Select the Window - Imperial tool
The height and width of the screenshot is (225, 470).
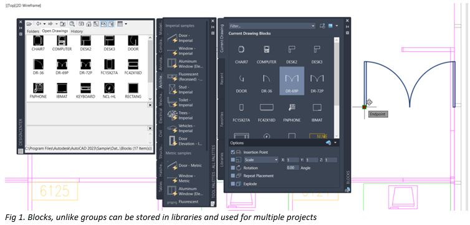coord(185,51)
